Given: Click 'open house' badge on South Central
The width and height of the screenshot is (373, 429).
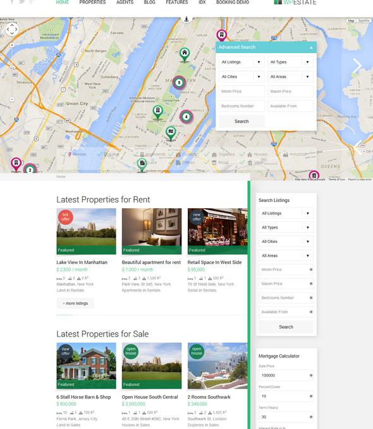Looking at the screenshot, I should (x=131, y=351).
